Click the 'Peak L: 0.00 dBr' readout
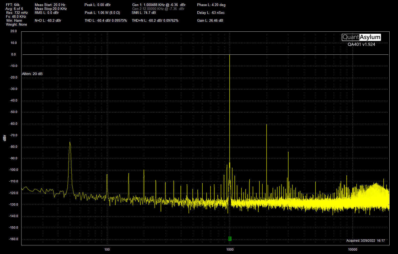The width and height of the screenshot is (398, 254). pyautogui.click(x=98, y=5)
